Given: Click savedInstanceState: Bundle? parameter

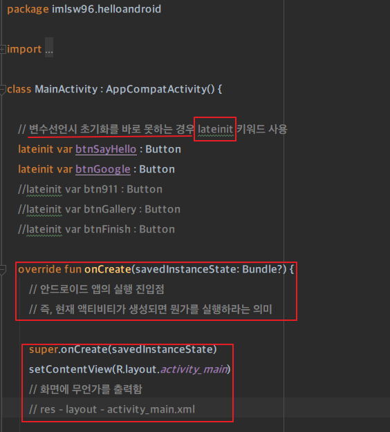Looking at the screenshot, I should point(209,269).
